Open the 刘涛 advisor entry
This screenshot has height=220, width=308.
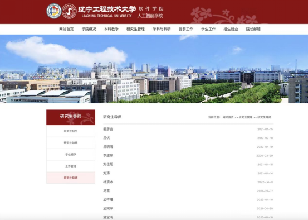(x=106, y=173)
